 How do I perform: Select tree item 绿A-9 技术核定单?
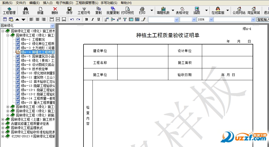[x=34, y=69]
